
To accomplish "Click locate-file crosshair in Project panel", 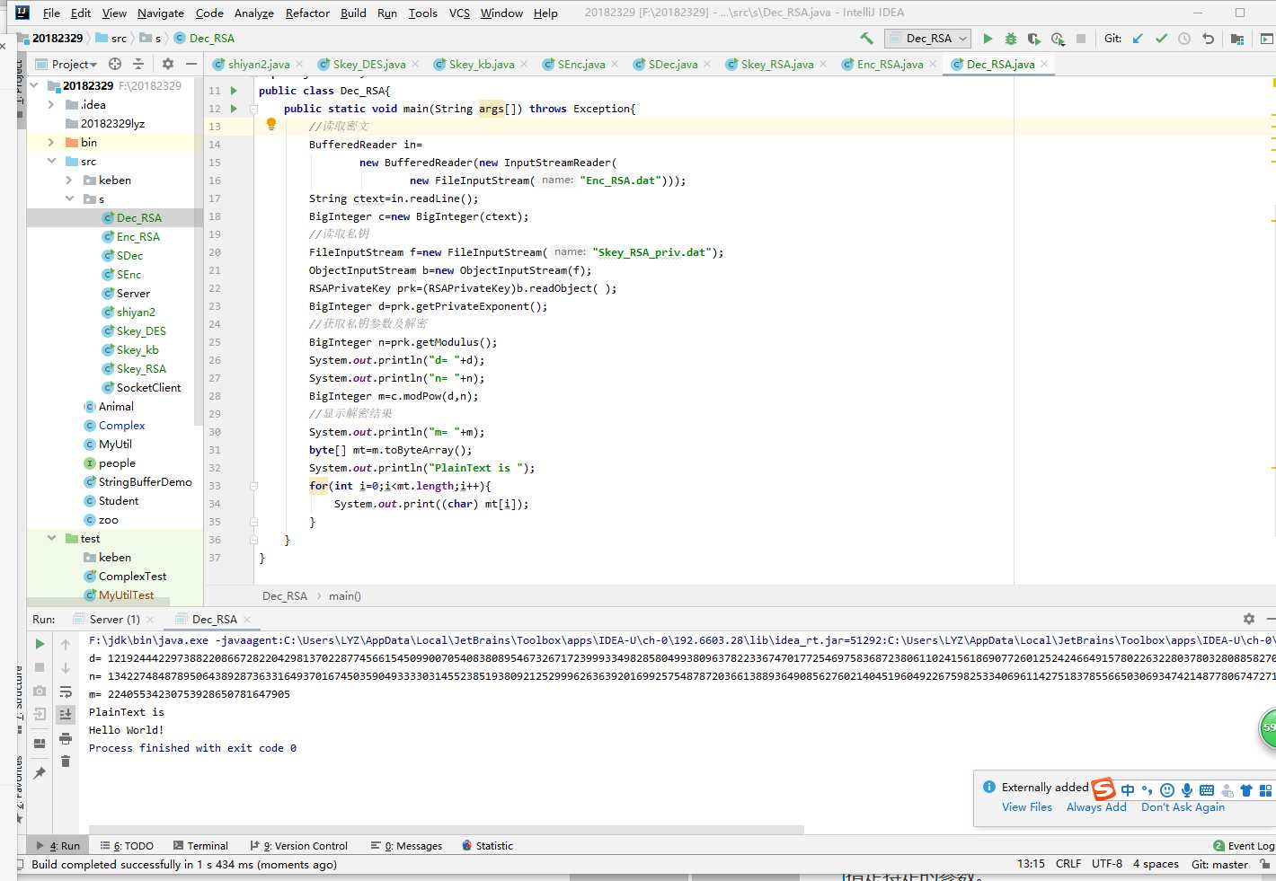I will [115, 64].
